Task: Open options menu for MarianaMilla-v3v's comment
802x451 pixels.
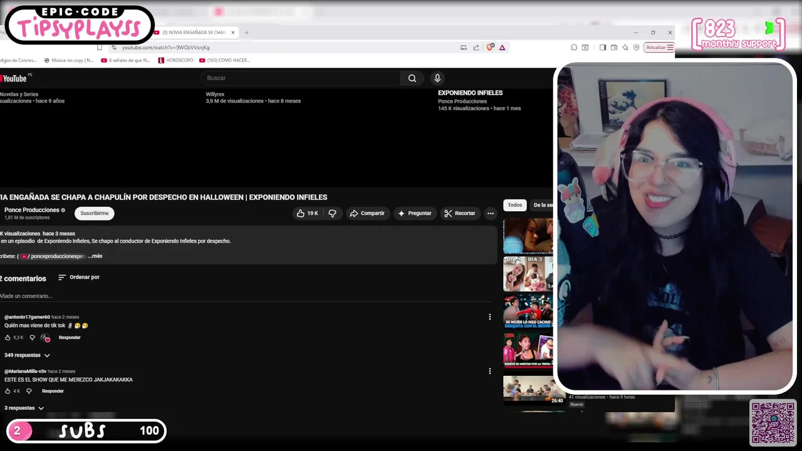Action: pyautogui.click(x=489, y=371)
